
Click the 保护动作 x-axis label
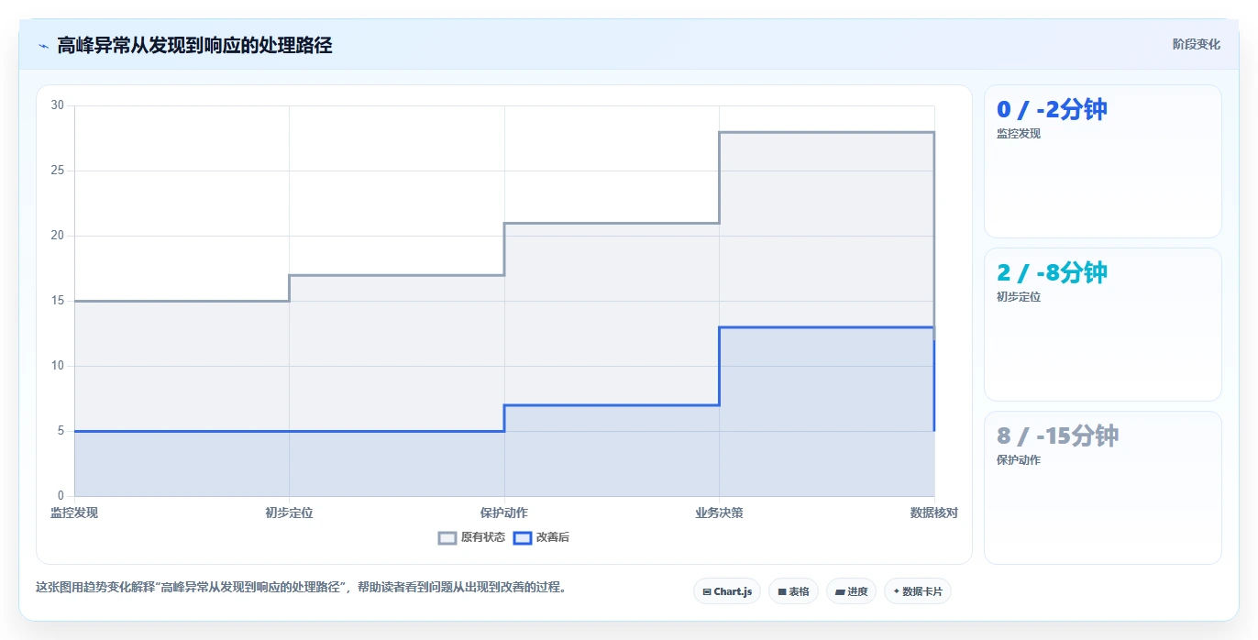[504, 513]
